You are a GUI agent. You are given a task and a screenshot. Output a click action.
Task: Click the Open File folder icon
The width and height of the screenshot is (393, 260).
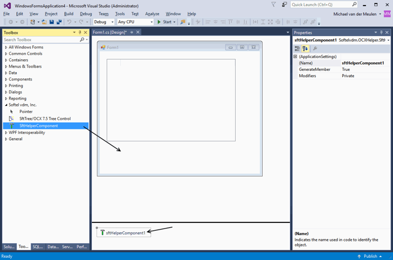[44, 22]
